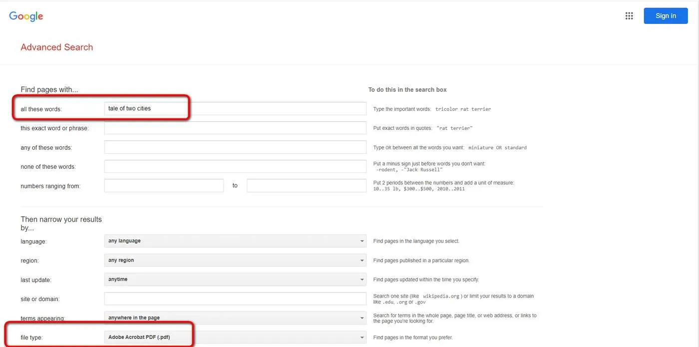
Task: Click the 'none of these words:' label
Action: 48,167
